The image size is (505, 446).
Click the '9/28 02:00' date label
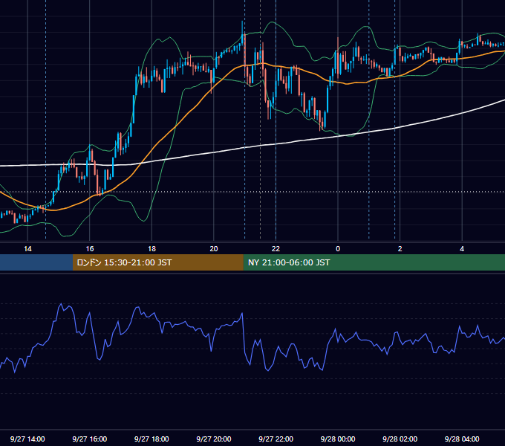coord(400,439)
